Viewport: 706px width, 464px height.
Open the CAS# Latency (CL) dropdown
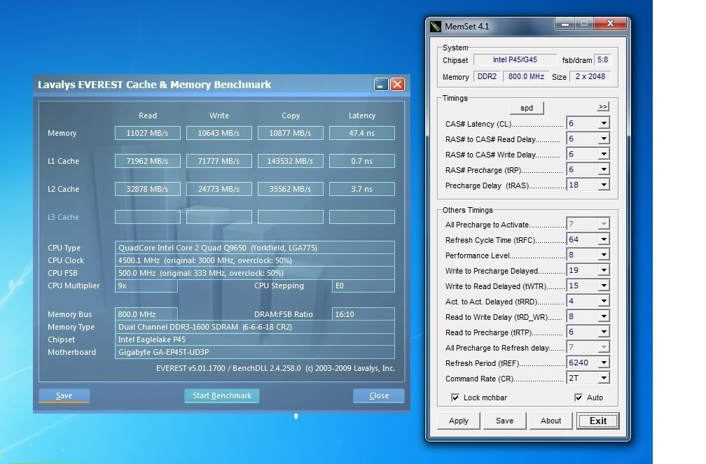[604, 123]
